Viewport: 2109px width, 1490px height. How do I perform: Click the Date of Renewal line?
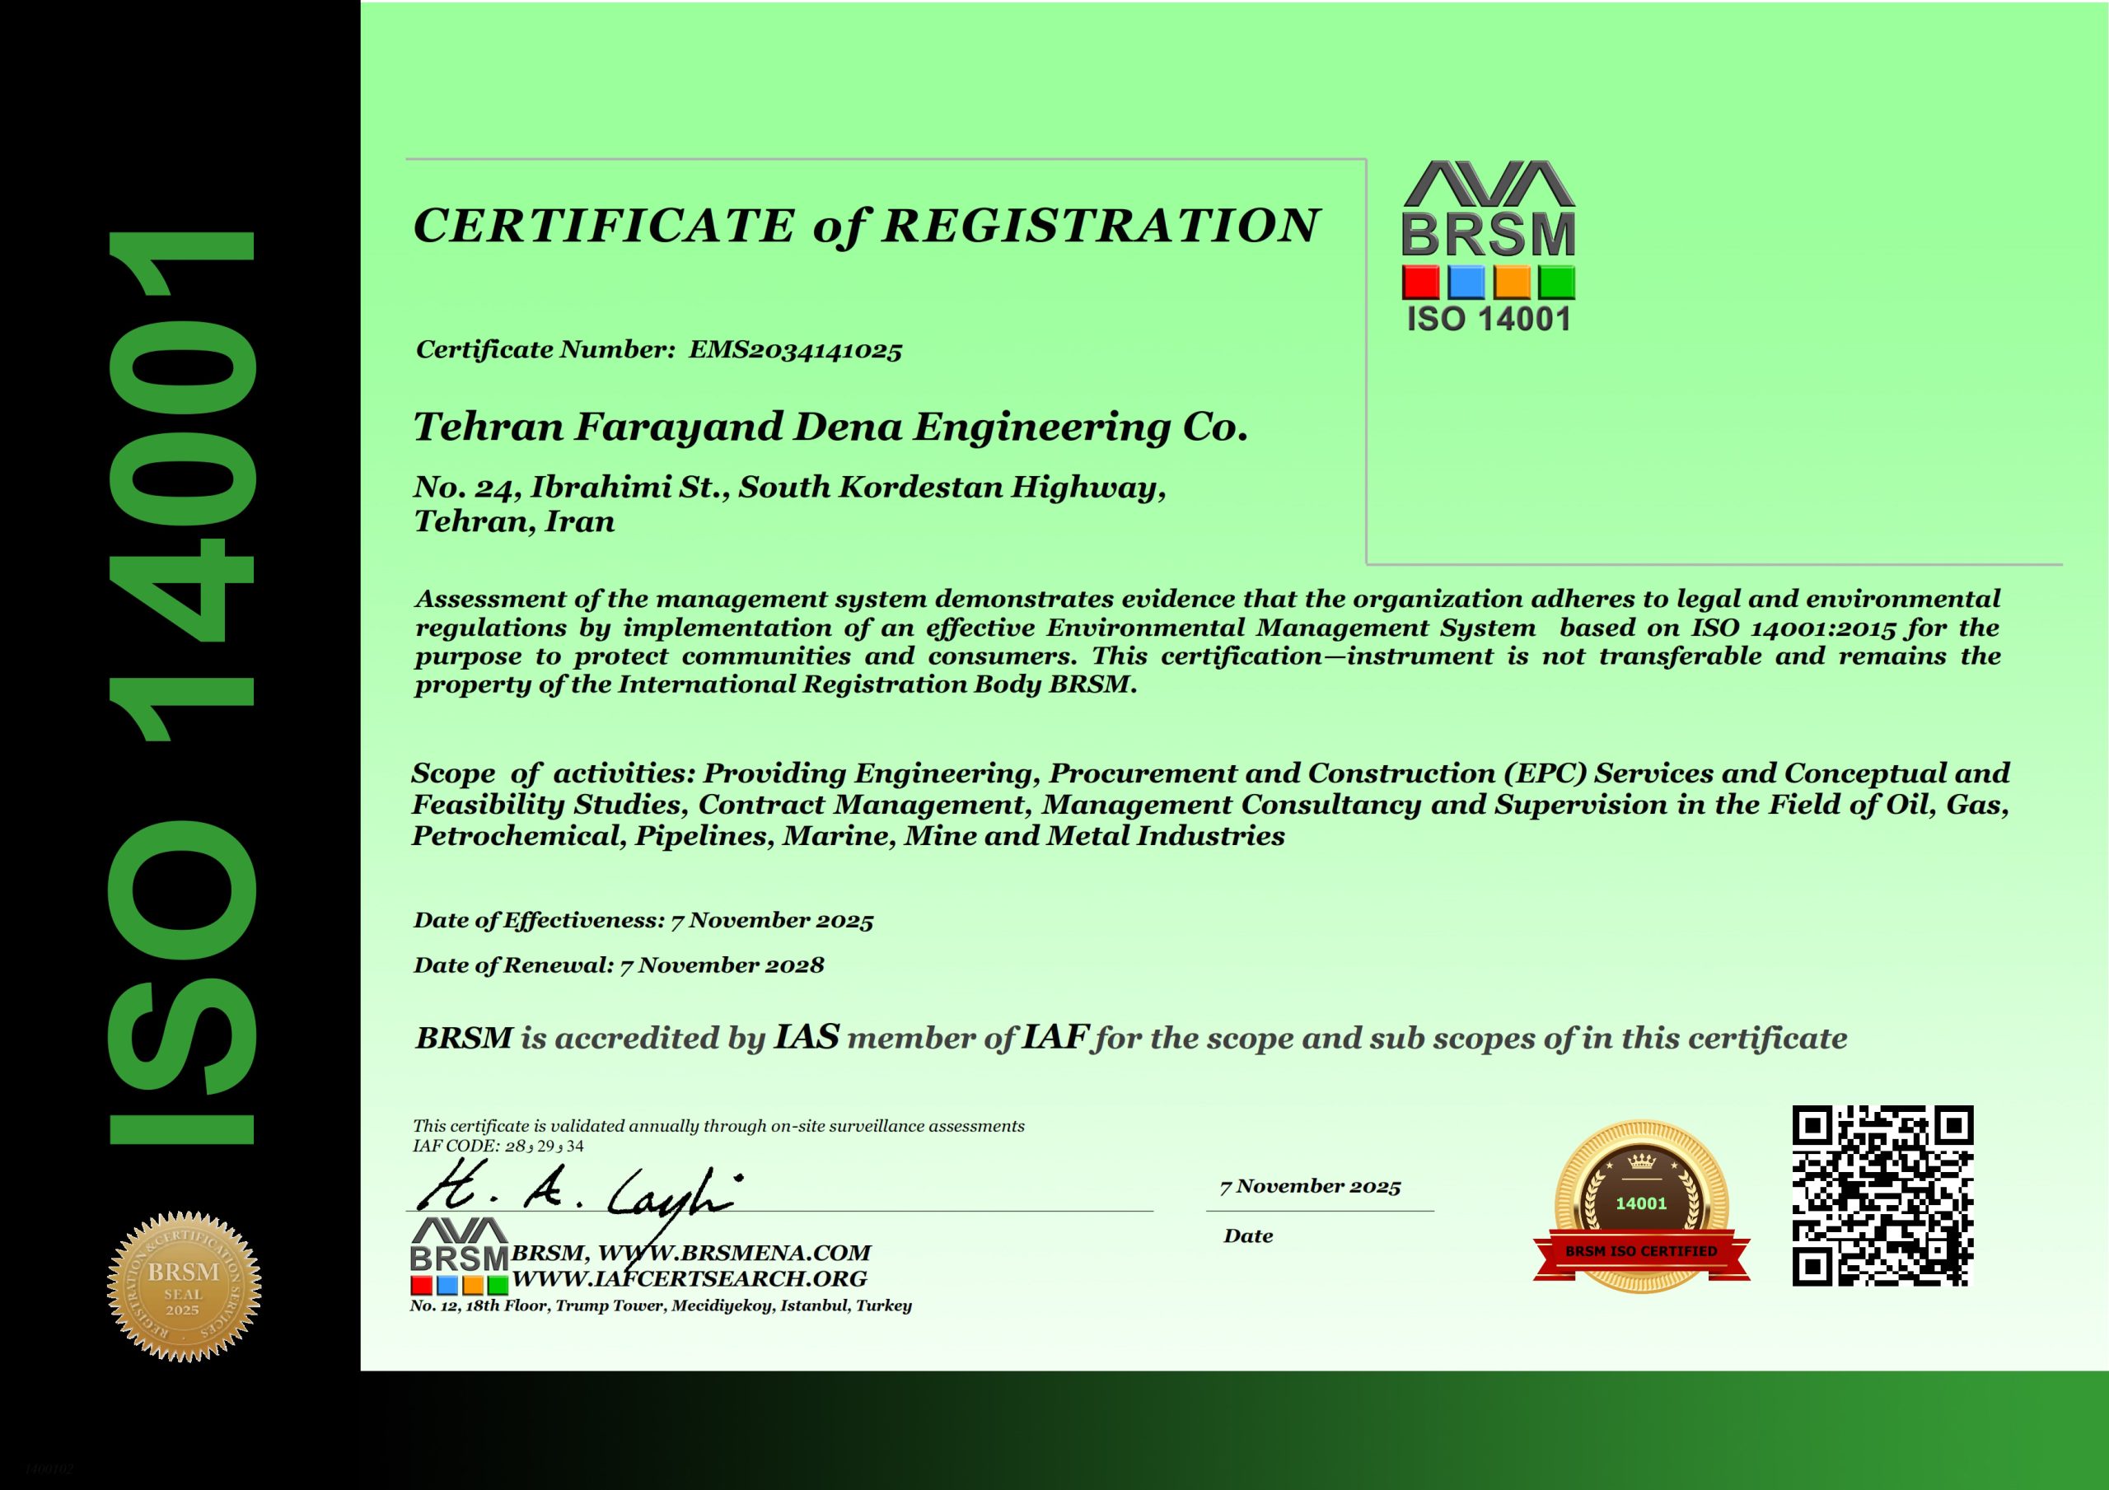(x=619, y=965)
